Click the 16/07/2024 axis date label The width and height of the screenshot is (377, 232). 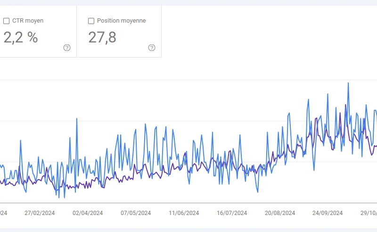(x=232, y=213)
